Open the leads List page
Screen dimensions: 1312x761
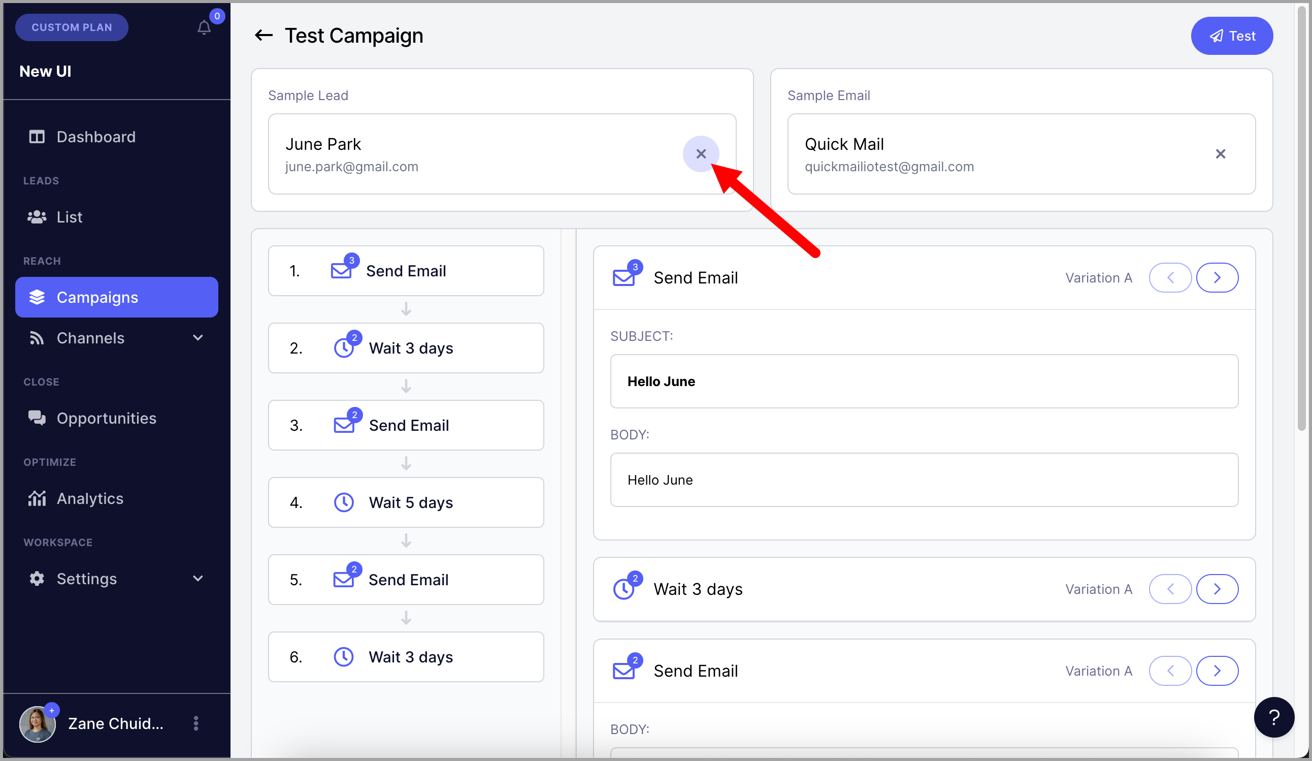[x=117, y=217]
